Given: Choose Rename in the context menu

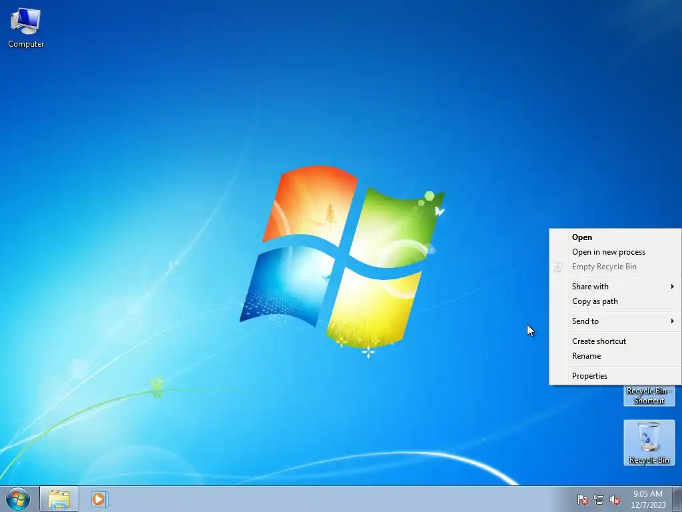Looking at the screenshot, I should pos(615,356).
